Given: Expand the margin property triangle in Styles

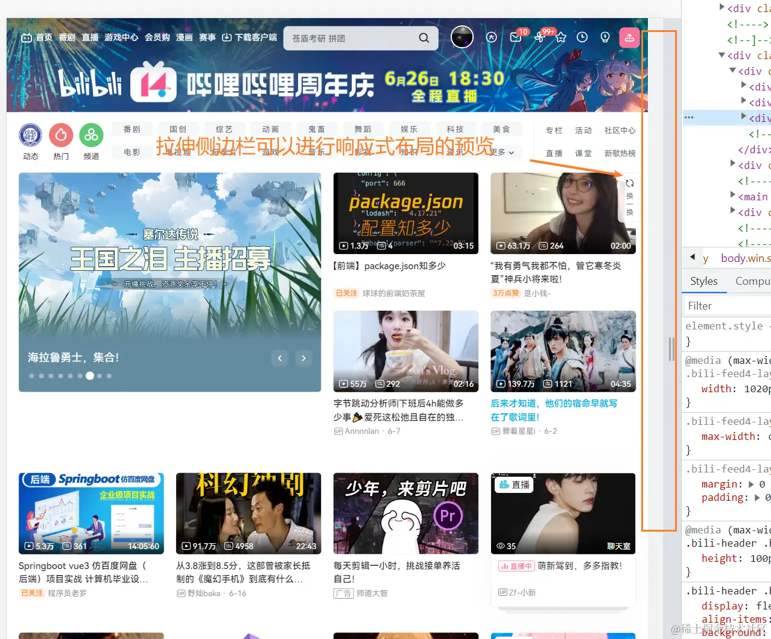Looking at the screenshot, I should [751, 485].
